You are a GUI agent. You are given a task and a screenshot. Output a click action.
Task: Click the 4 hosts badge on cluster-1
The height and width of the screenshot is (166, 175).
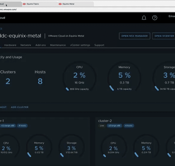click(22, 126)
